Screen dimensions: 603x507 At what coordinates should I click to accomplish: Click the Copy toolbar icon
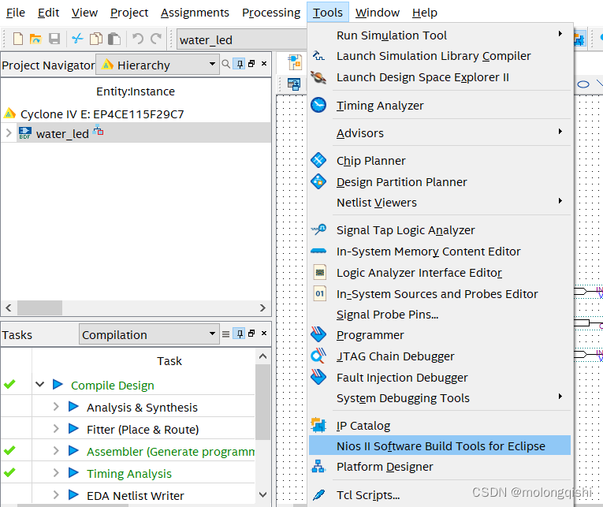pyautogui.click(x=95, y=39)
